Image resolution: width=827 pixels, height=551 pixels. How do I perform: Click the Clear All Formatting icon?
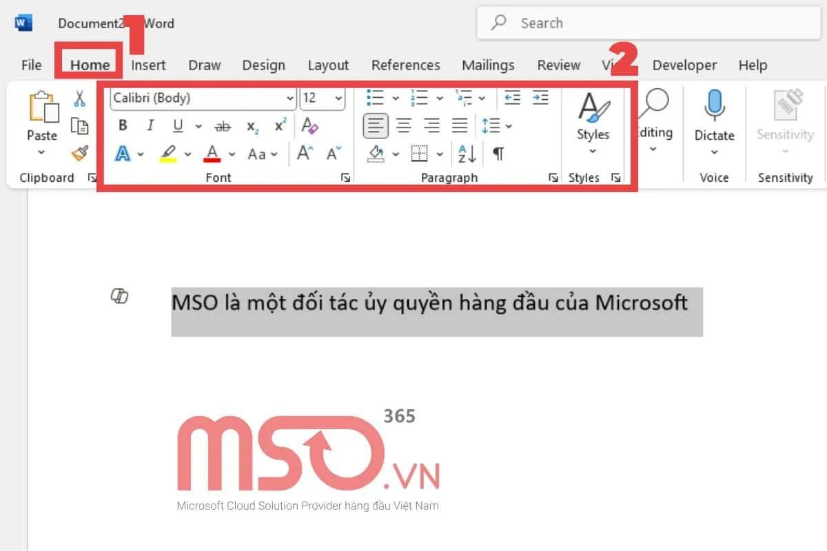click(310, 126)
